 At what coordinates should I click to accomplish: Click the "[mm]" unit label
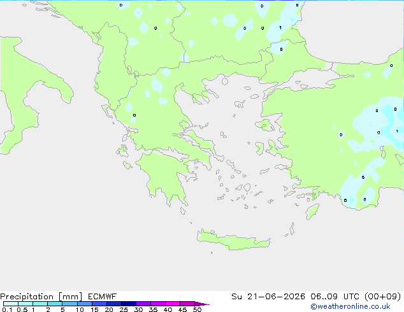tap(70, 297)
